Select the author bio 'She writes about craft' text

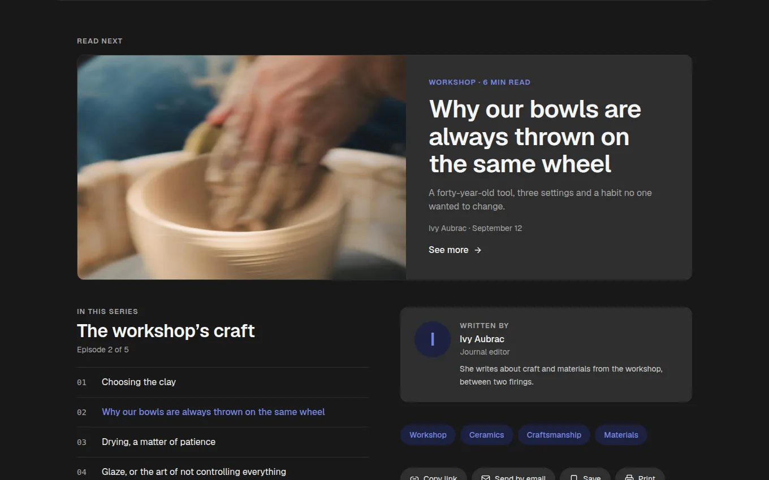[x=561, y=375]
